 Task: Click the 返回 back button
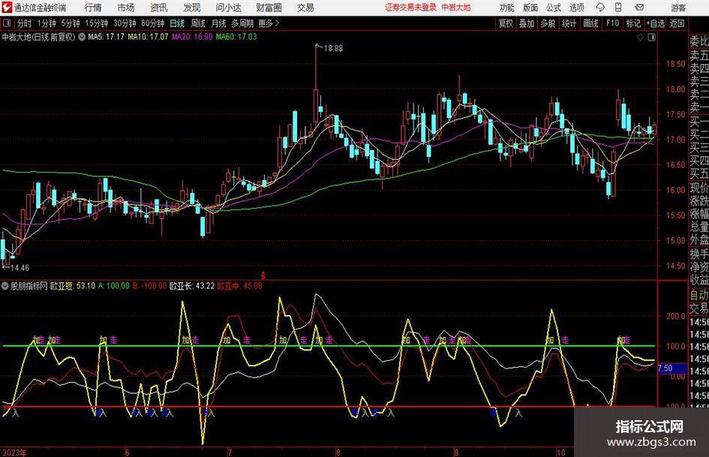(677, 23)
